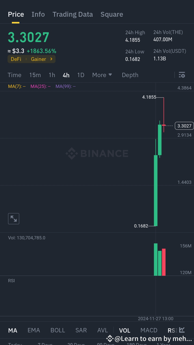Open the DeFi category link
Viewport: 194px width, 345px height.
coord(16,59)
